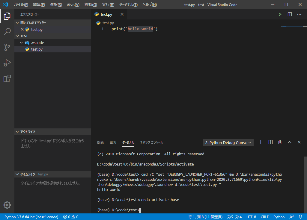This screenshot has height=220, width=307.
Task: Click 'hello world' string in code
Action: click(x=140, y=29)
